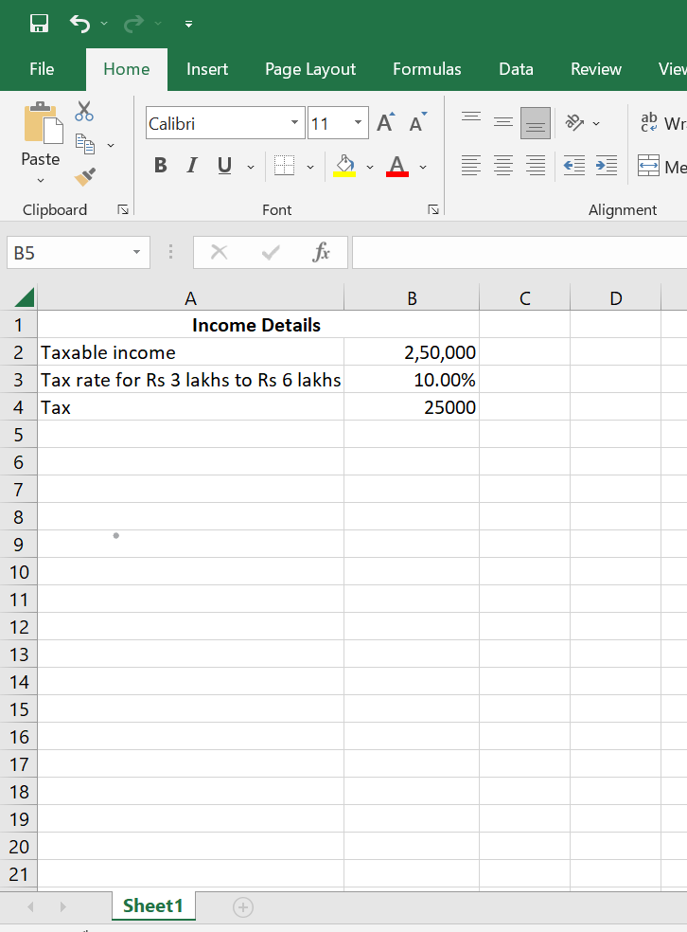This screenshot has height=932, width=687.
Task: Open Font settings dialog launcher
Action: [x=433, y=209]
